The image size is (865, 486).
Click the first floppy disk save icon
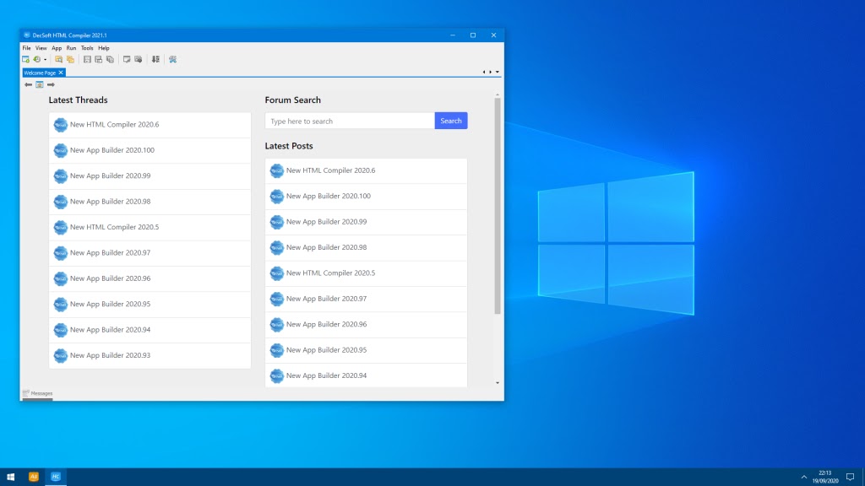tap(87, 60)
